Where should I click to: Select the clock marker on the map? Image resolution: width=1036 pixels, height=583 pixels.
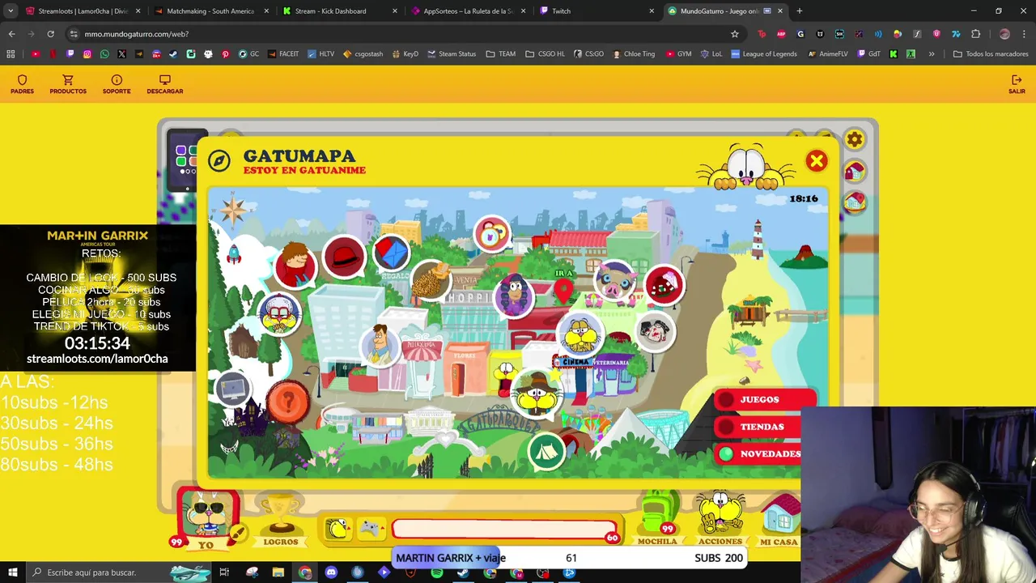(492, 235)
